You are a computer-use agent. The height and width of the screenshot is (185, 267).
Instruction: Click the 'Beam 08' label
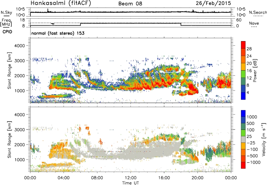pos(130,4)
